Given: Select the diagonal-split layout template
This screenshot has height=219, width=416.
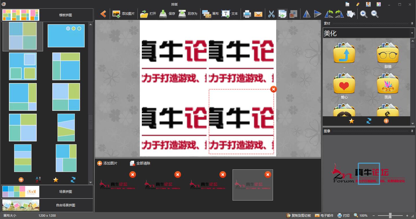Looking at the screenshot, I should click(x=66, y=128).
